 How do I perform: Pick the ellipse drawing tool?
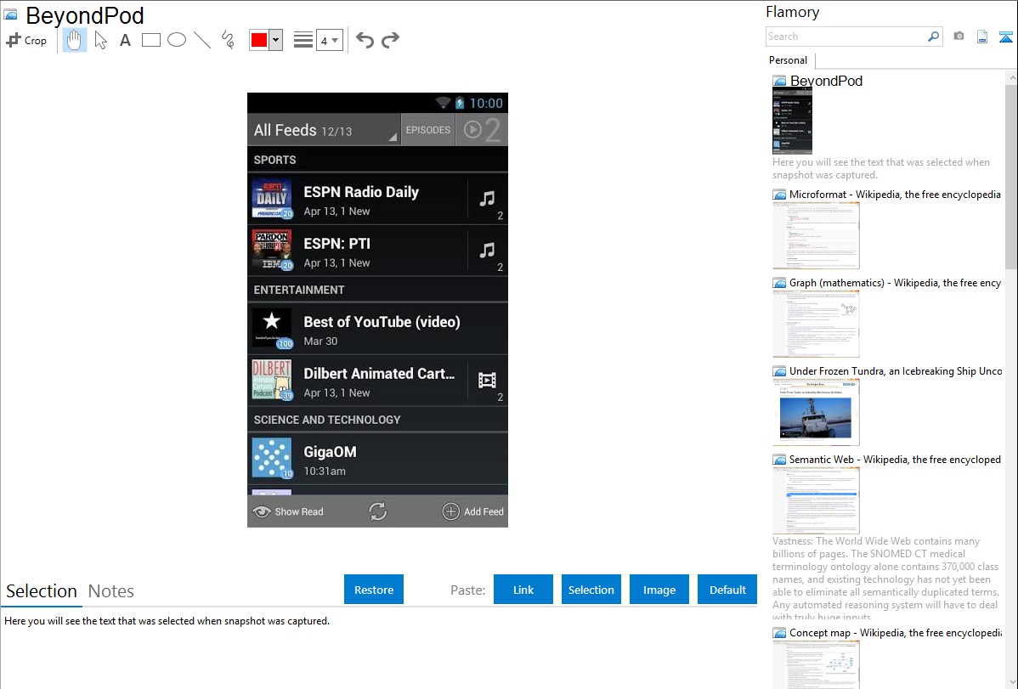(177, 40)
